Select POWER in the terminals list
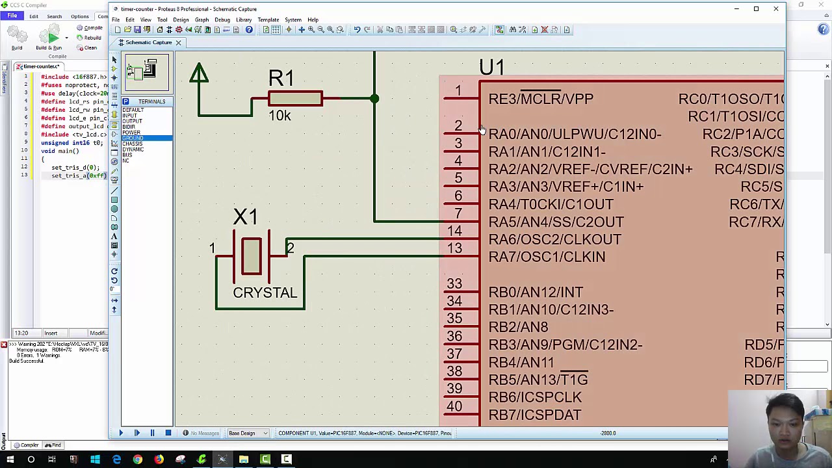Viewport: 832px width, 468px height. click(x=131, y=133)
